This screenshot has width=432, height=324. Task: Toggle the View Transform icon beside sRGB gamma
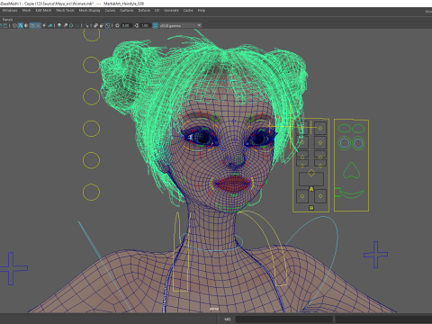156,26
